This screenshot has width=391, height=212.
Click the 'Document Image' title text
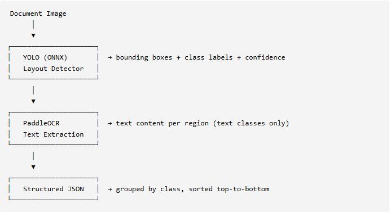coord(38,13)
